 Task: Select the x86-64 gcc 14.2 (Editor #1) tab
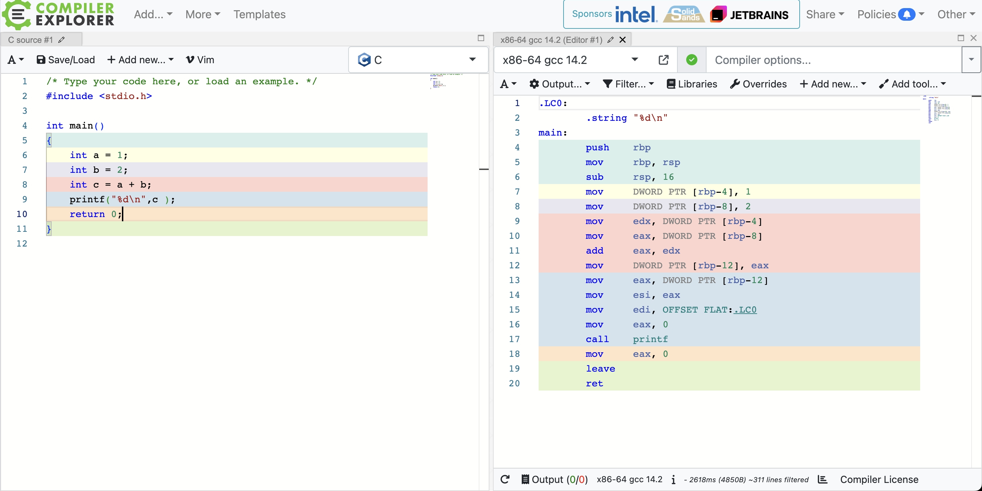551,40
